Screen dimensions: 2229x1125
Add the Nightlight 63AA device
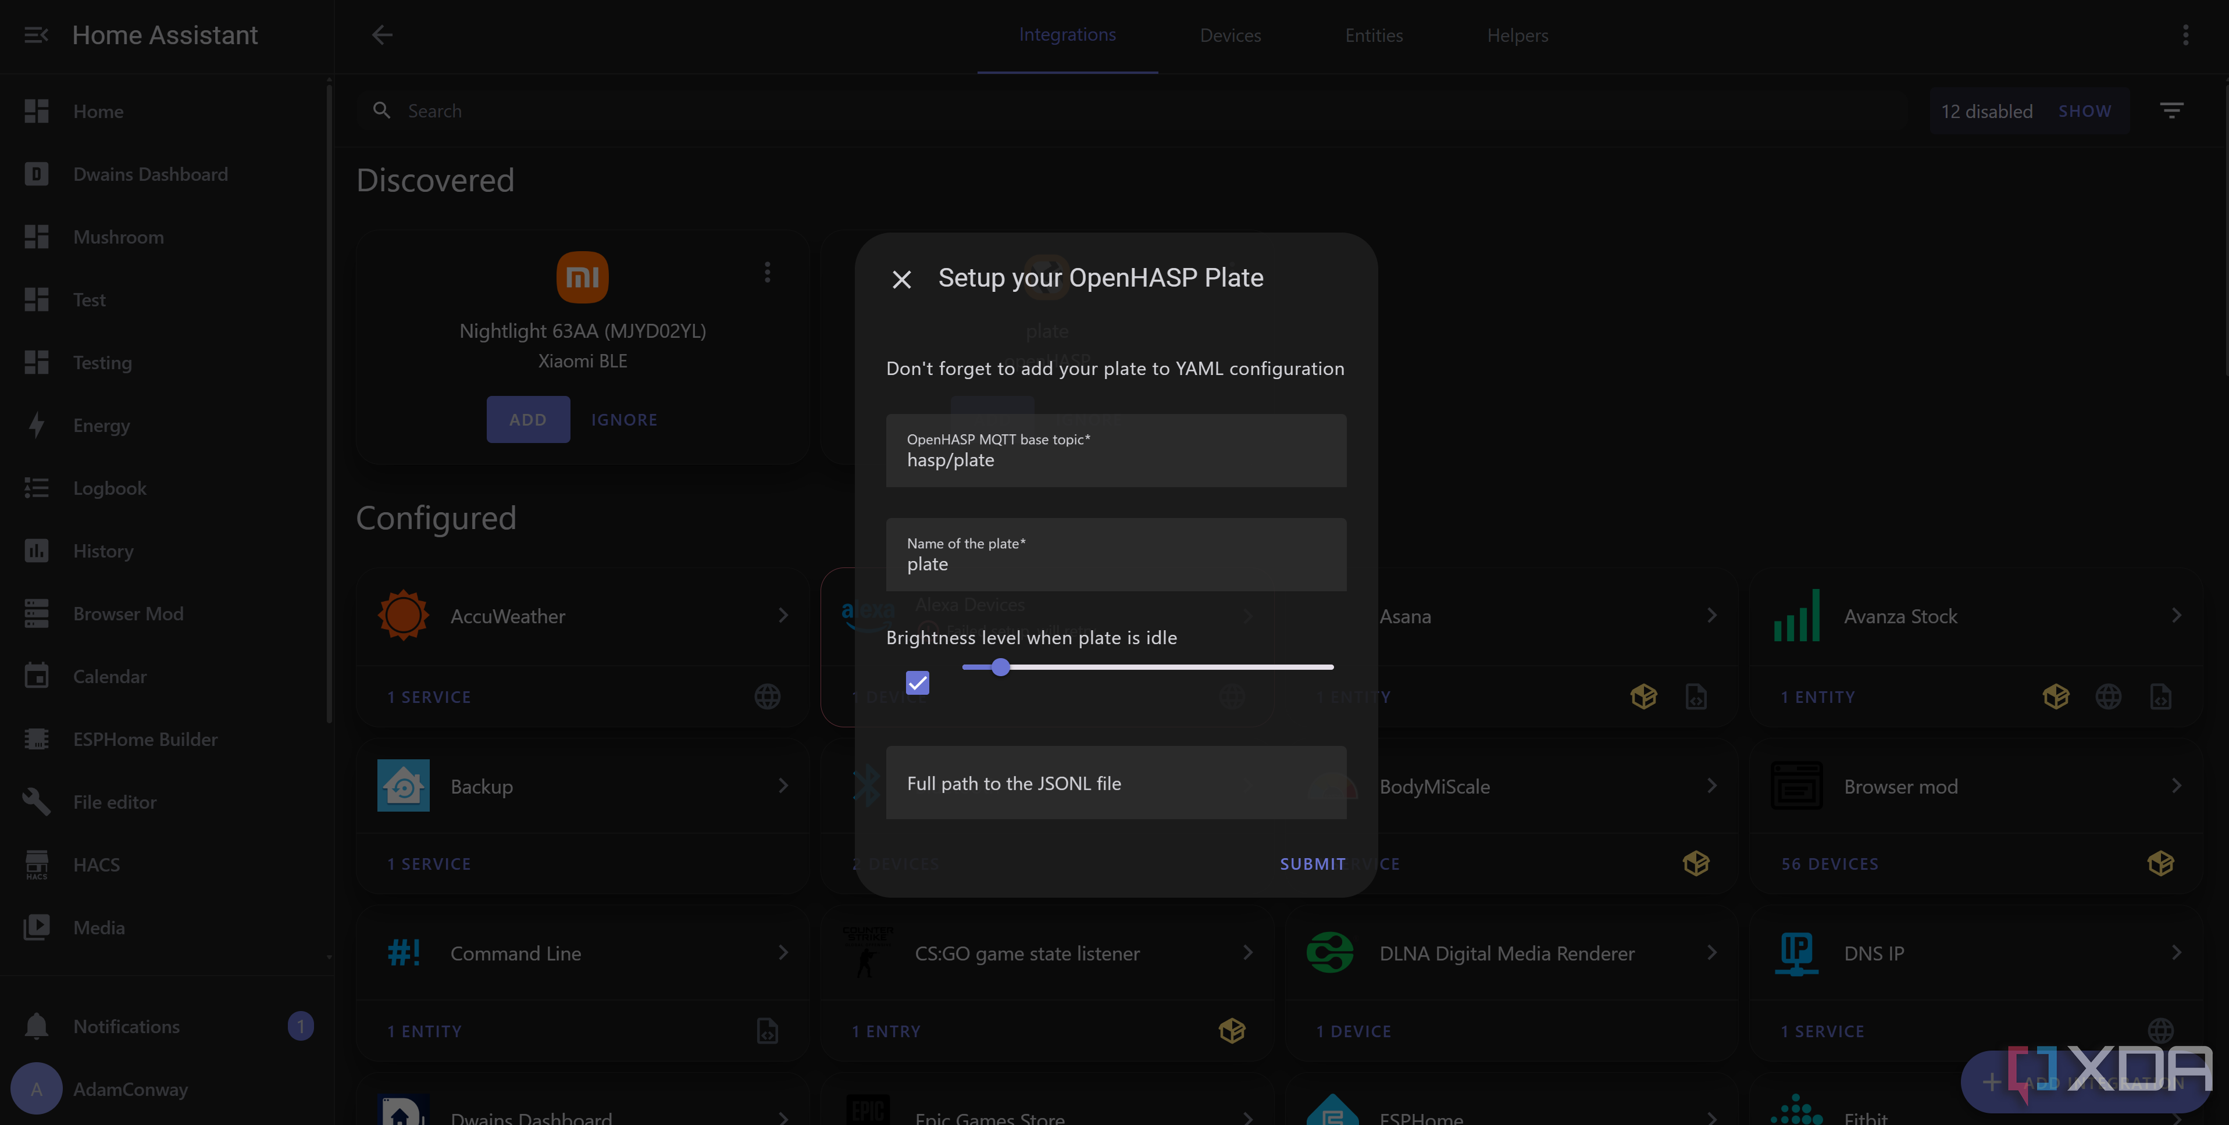tap(528, 420)
